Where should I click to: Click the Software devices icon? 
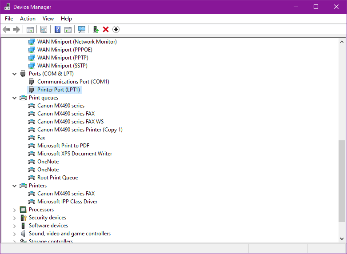[x=23, y=226]
